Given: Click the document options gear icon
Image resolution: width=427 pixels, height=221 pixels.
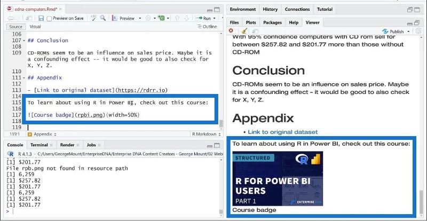Looking at the screenshot, I should (x=148, y=18).
